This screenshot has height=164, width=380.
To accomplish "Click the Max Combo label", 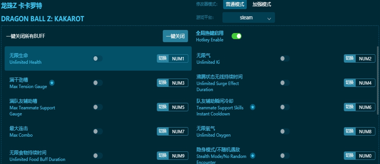I will coord(21,135).
